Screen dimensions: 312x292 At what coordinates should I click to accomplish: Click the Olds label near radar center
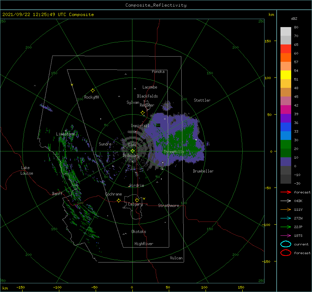132,145
